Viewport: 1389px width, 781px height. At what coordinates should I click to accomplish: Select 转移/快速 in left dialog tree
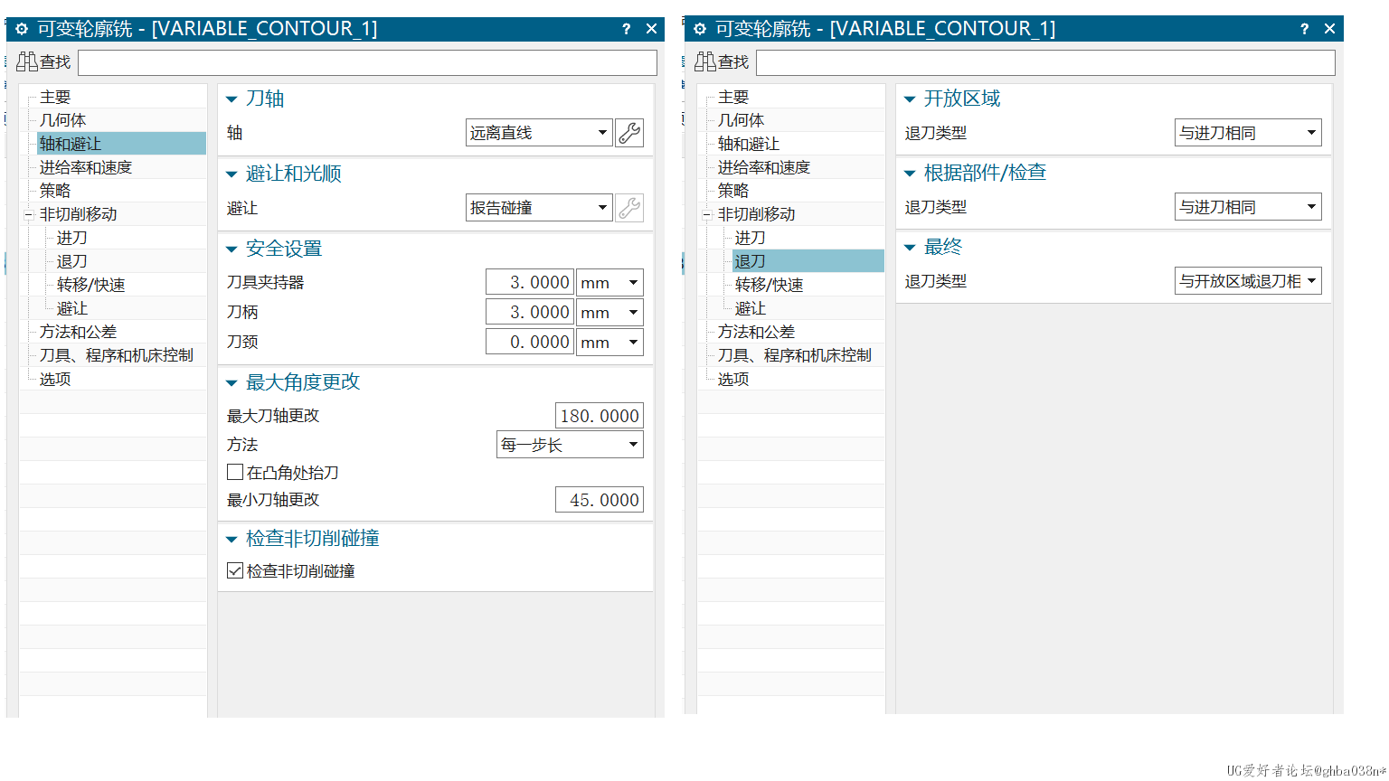click(x=91, y=285)
